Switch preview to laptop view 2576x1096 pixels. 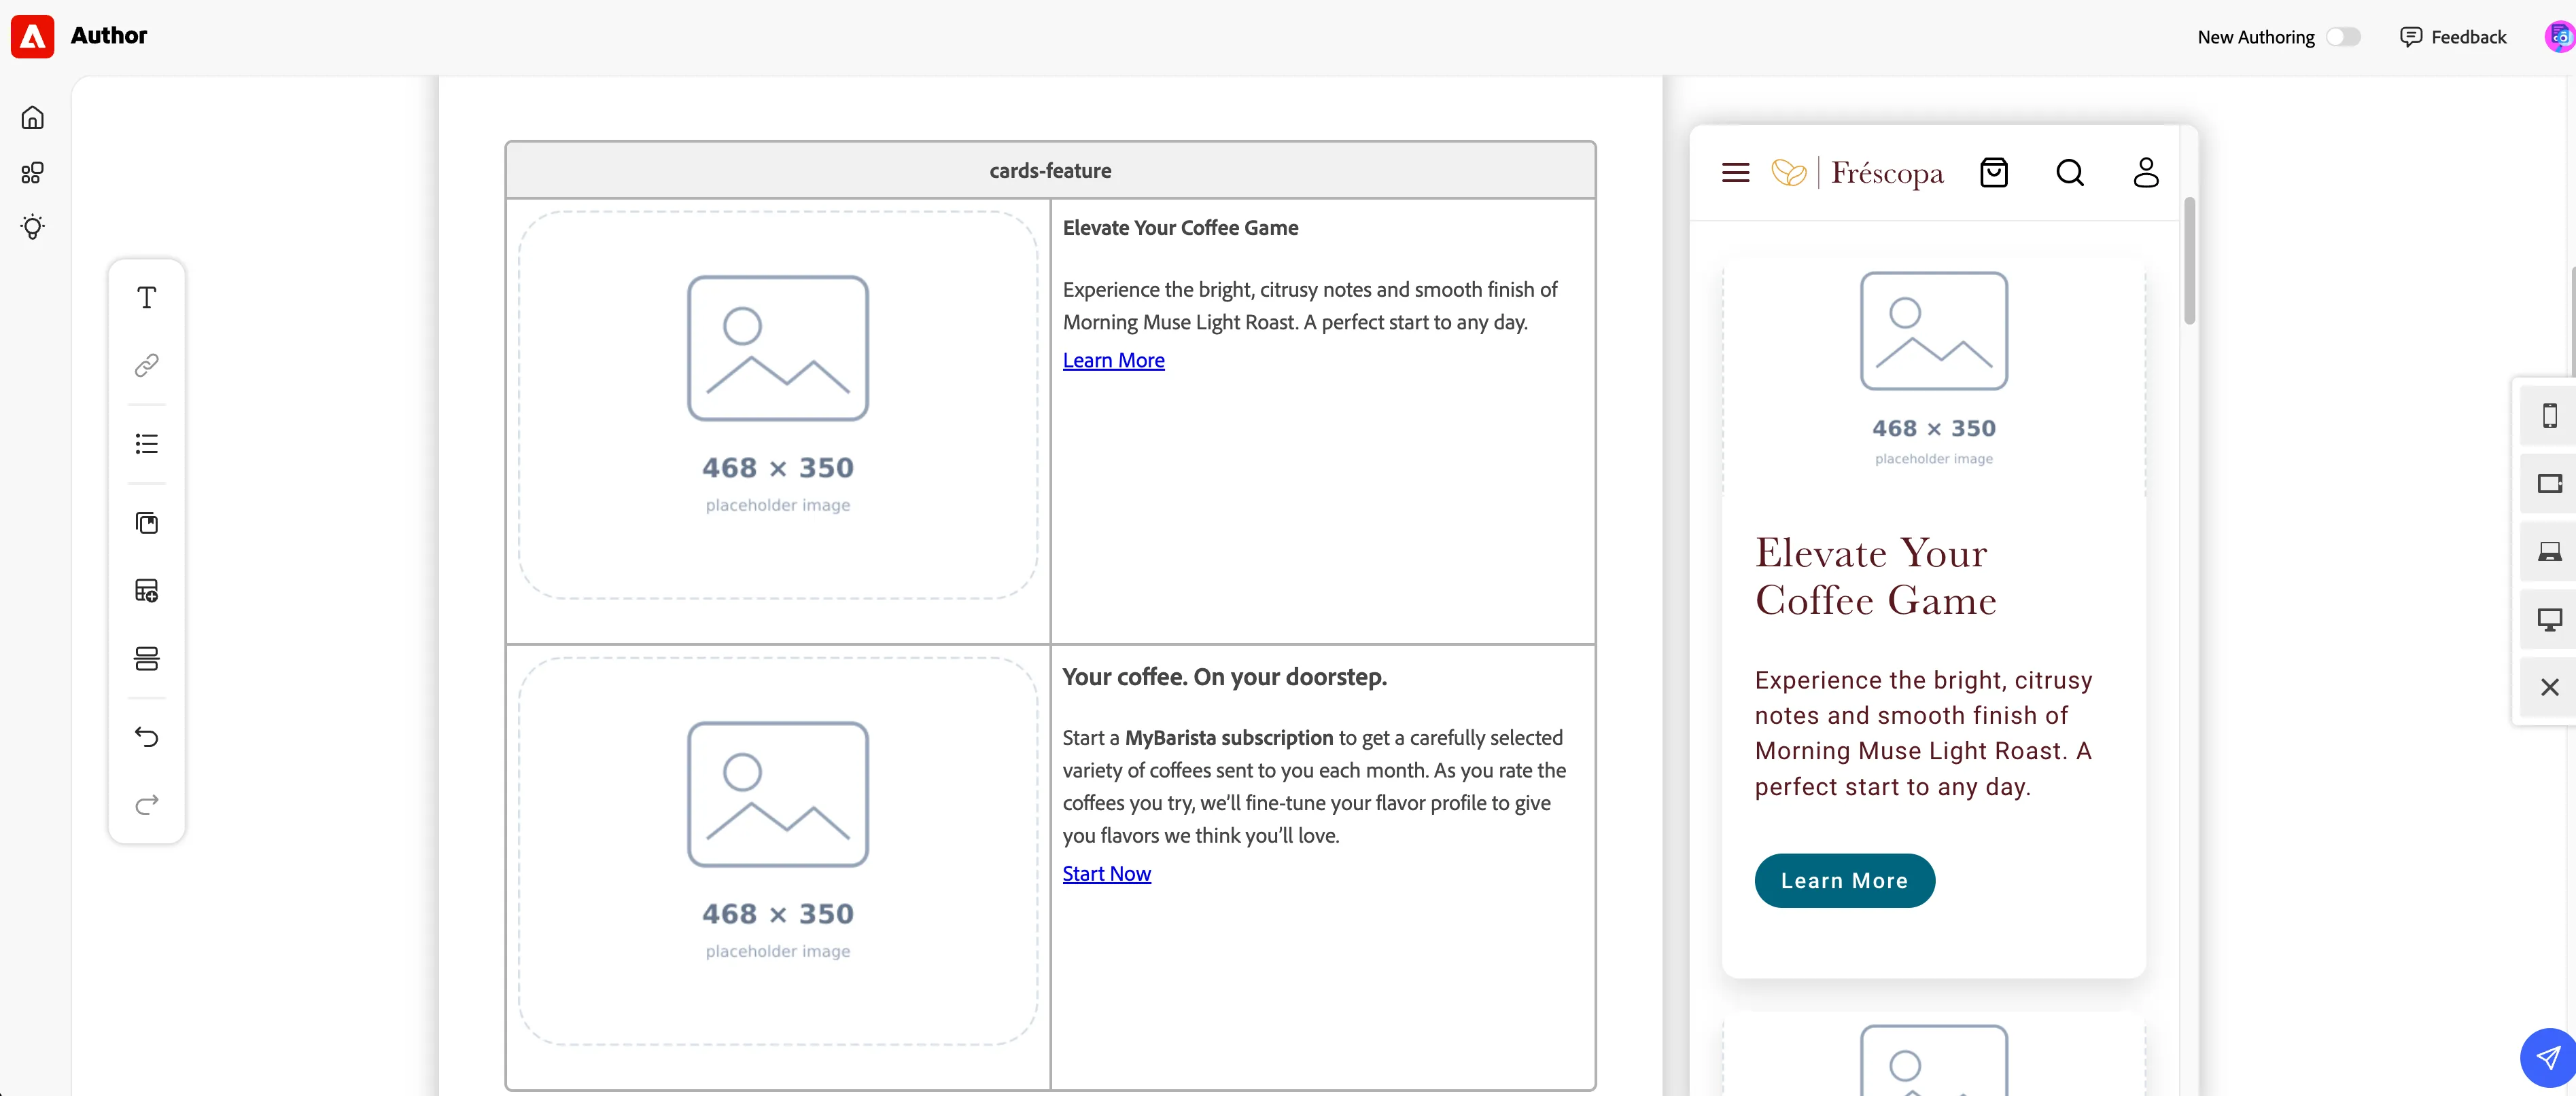[2549, 551]
